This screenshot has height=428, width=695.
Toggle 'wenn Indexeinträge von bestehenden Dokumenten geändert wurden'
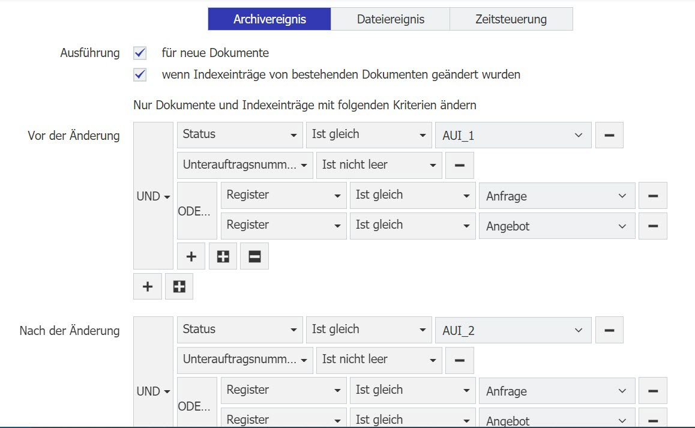point(140,75)
